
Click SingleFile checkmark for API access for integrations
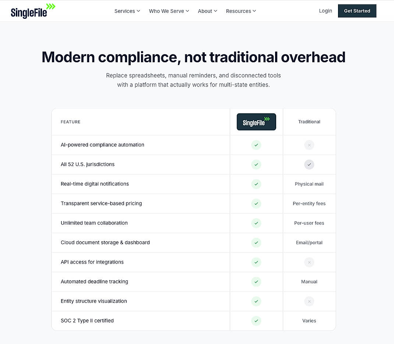pyautogui.click(x=256, y=262)
